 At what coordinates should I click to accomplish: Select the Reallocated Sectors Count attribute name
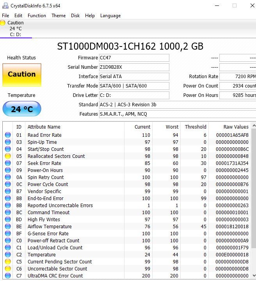pos(56,156)
